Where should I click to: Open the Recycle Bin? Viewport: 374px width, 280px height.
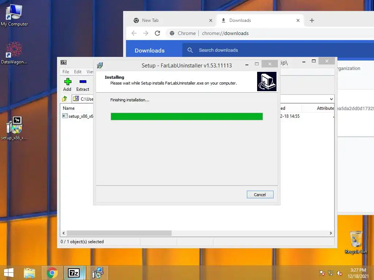(x=356, y=242)
